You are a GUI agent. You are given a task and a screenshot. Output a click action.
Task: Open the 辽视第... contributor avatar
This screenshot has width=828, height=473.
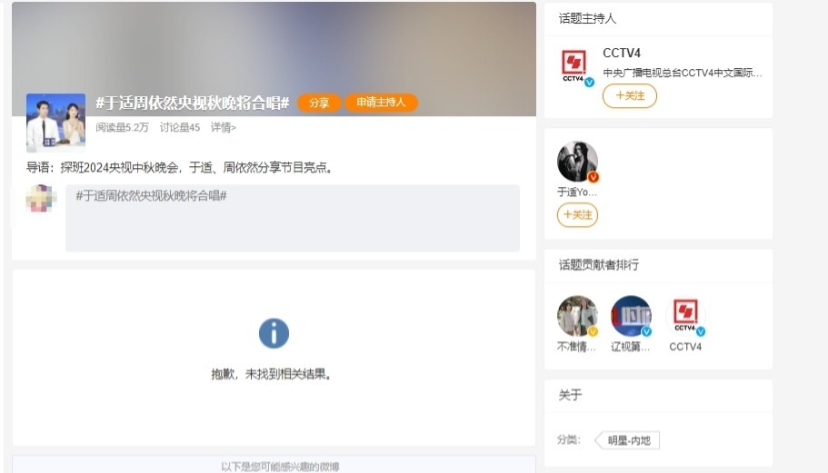pyautogui.click(x=631, y=315)
